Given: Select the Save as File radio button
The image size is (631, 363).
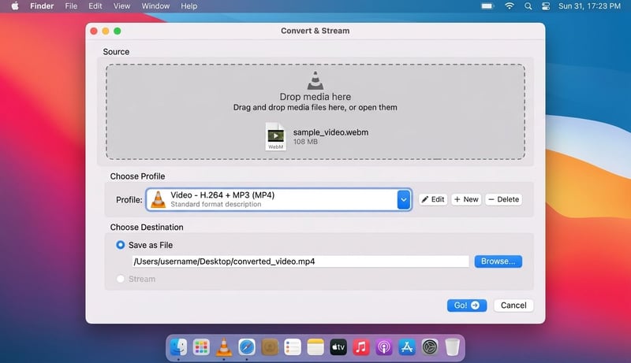Looking at the screenshot, I should pos(121,245).
